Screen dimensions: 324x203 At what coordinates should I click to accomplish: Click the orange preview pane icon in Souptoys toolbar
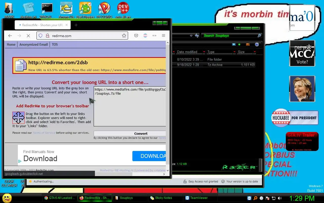click(248, 44)
